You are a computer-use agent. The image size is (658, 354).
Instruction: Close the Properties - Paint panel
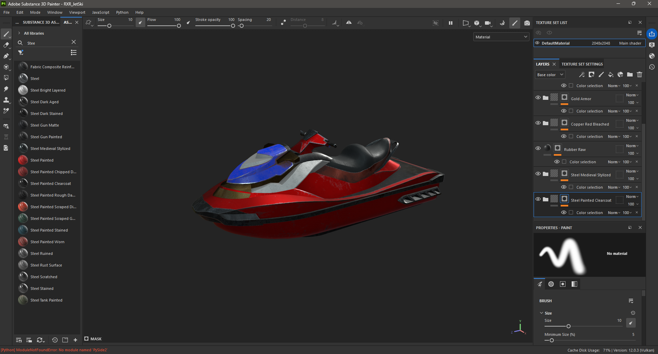(x=640, y=227)
